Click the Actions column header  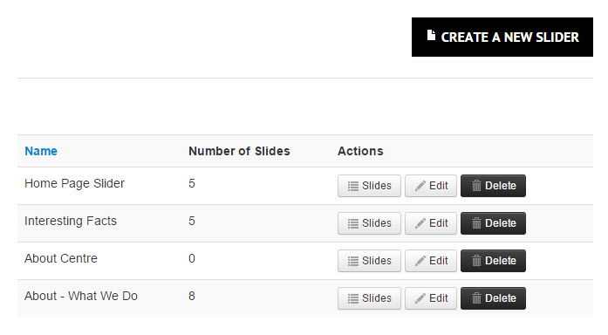pos(360,151)
